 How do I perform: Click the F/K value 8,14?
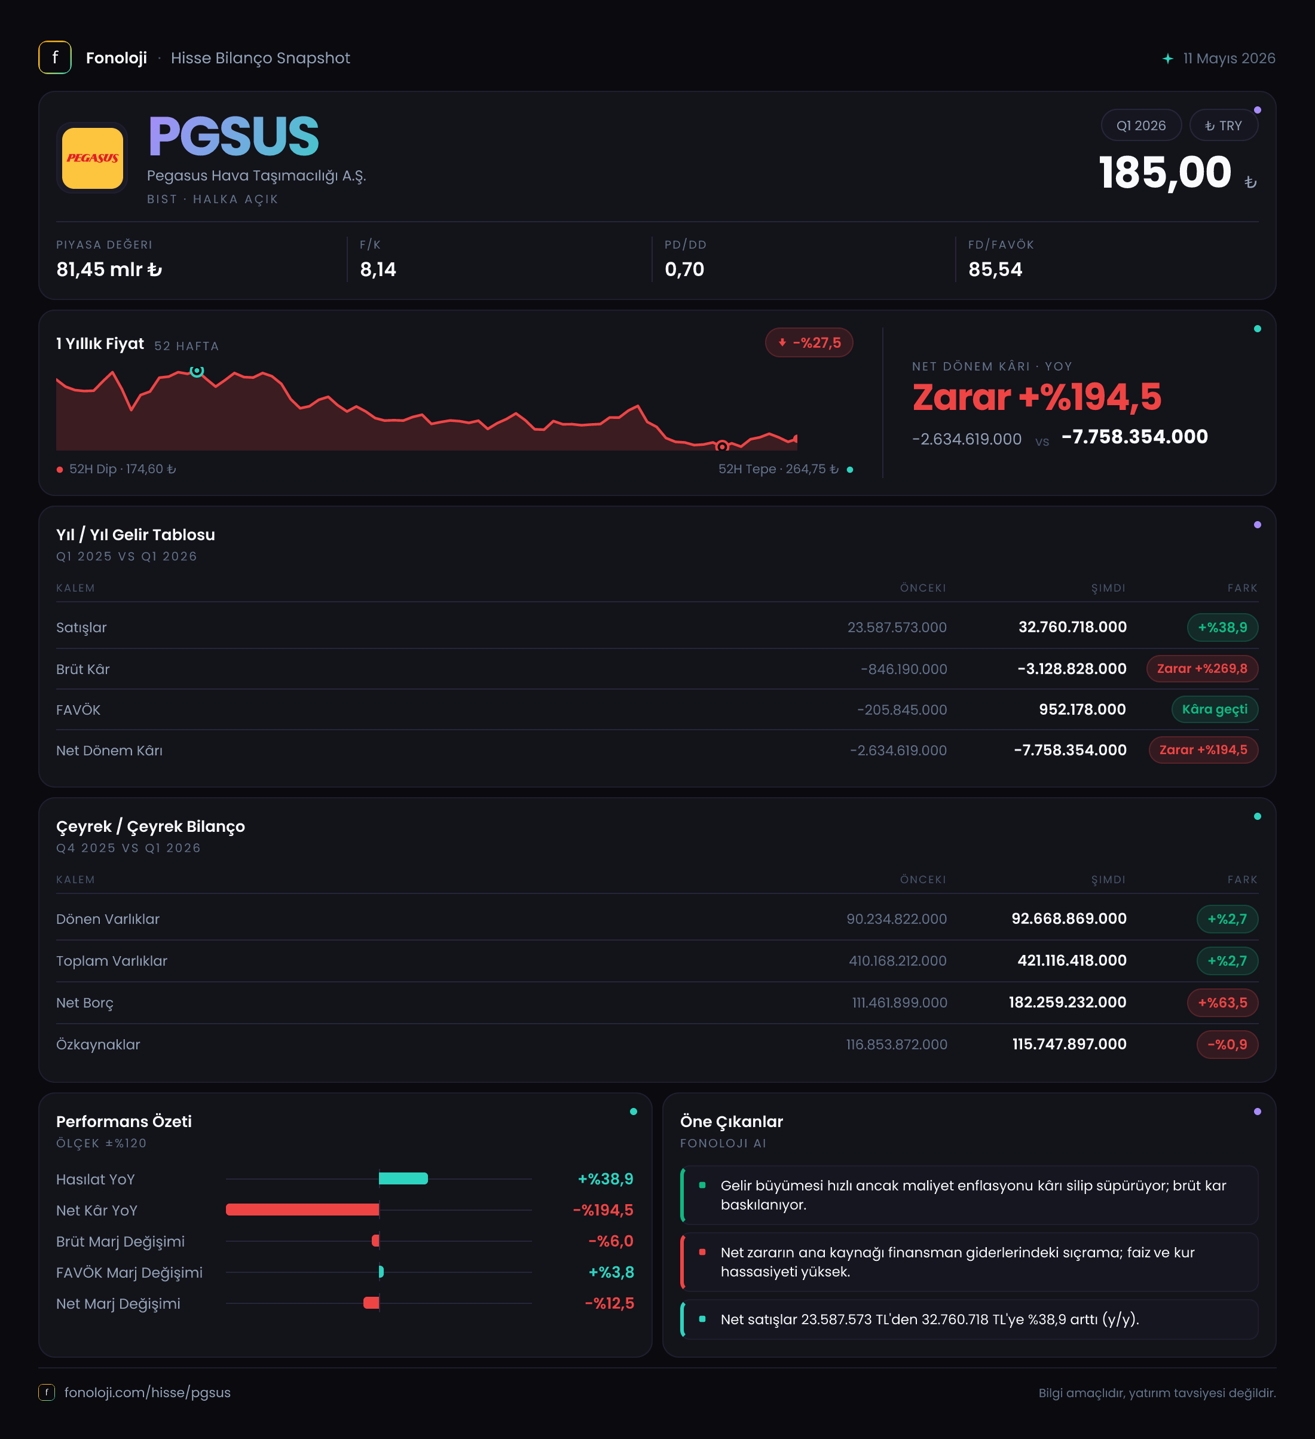pyautogui.click(x=378, y=270)
